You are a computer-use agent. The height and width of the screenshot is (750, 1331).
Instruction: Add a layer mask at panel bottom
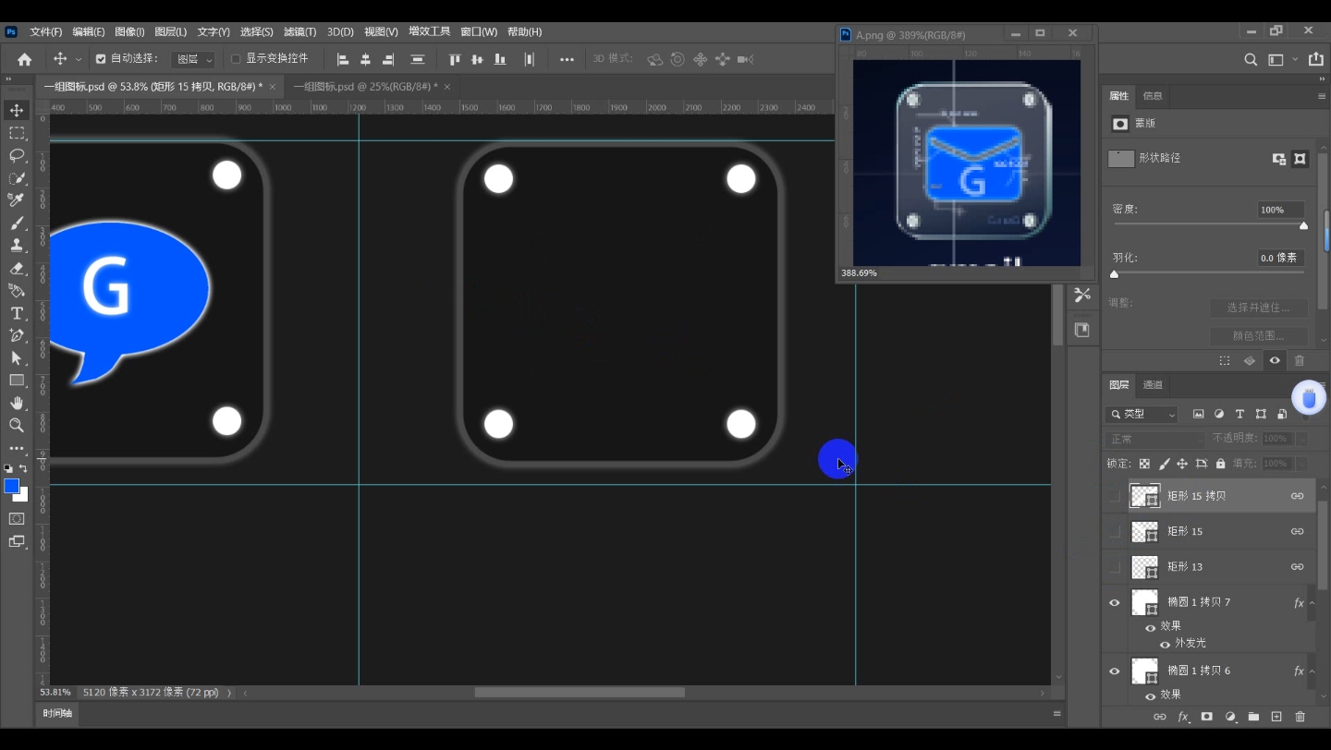click(1206, 717)
